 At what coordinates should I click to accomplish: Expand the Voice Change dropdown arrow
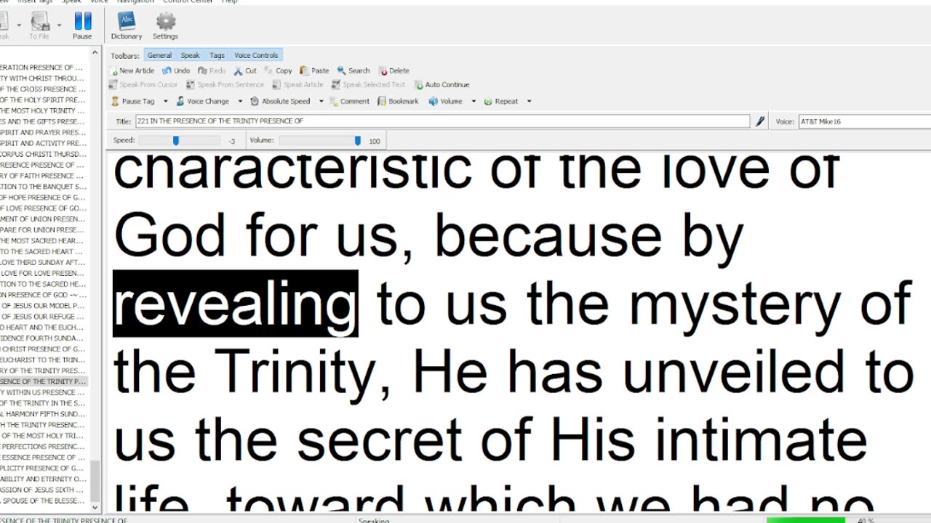coord(239,102)
